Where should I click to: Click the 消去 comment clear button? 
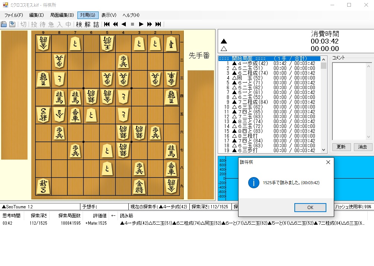(x=363, y=147)
